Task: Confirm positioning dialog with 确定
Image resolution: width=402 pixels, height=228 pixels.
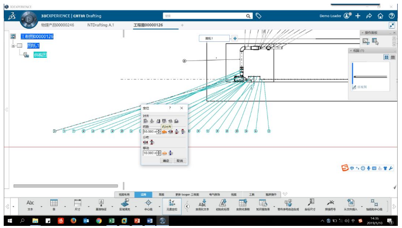Action: 166,161
